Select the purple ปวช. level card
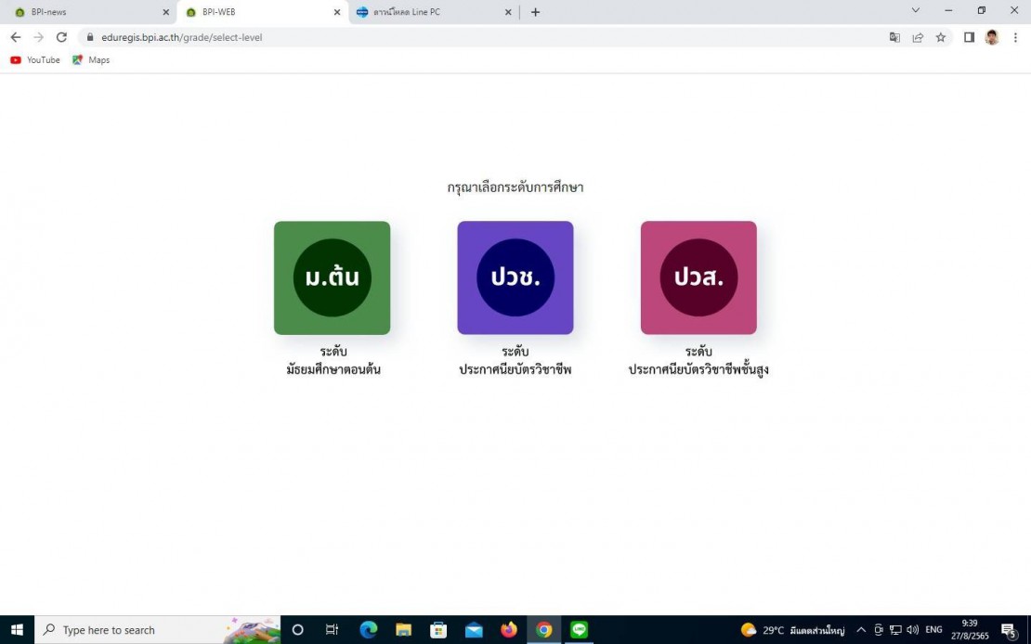This screenshot has height=644, width=1031. tap(515, 278)
